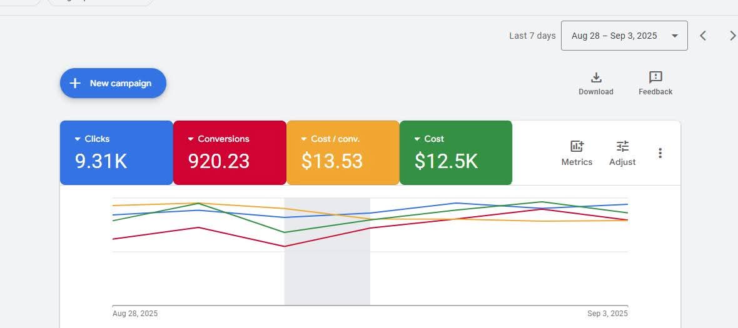Click the Sep 3, 2025 axis label
738x328 pixels.
click(609, 314)
